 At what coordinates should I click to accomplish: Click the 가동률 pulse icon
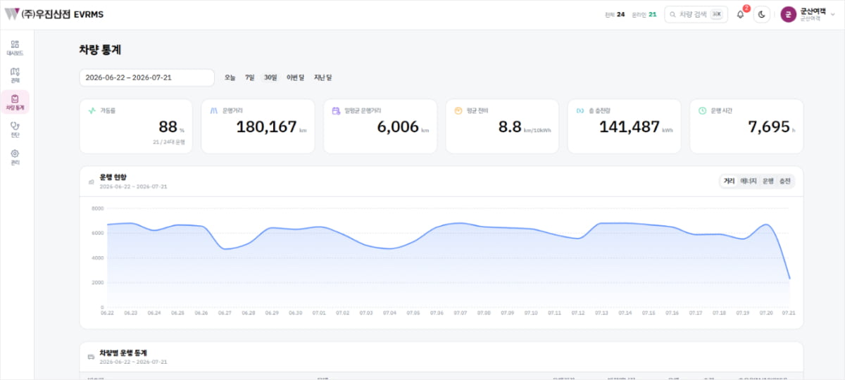92,110
